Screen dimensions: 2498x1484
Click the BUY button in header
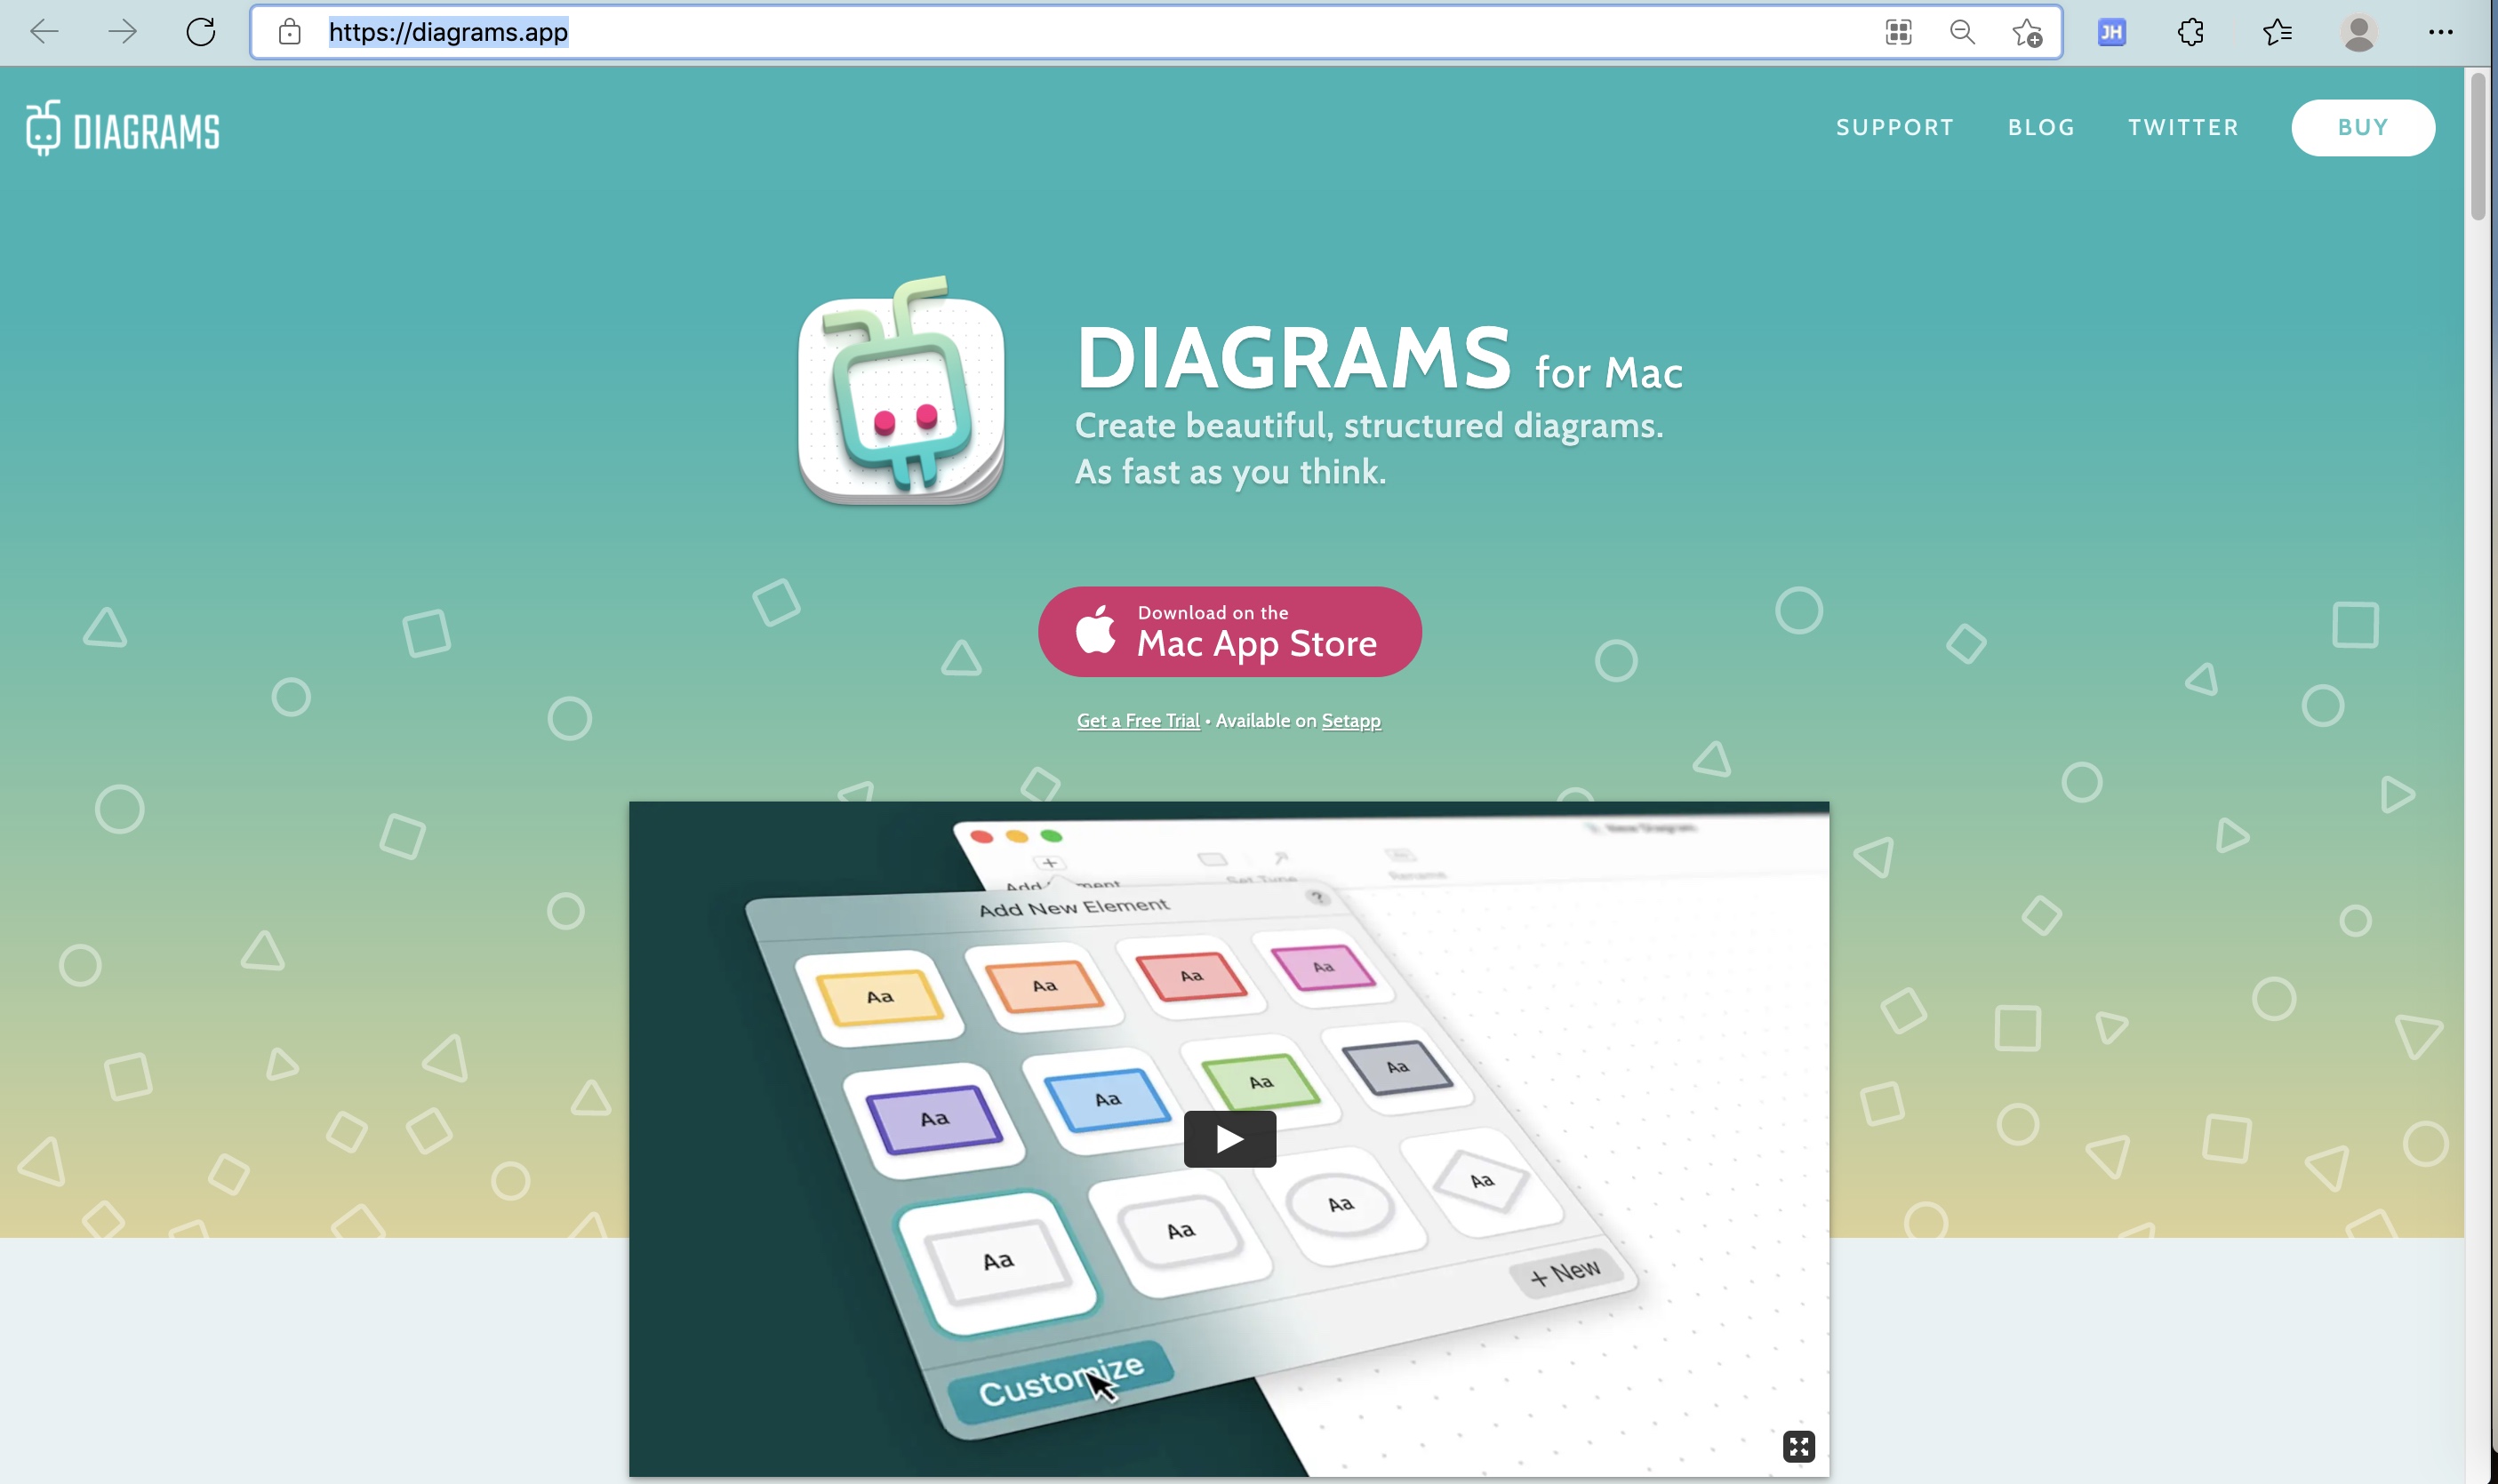(2366, 125)
